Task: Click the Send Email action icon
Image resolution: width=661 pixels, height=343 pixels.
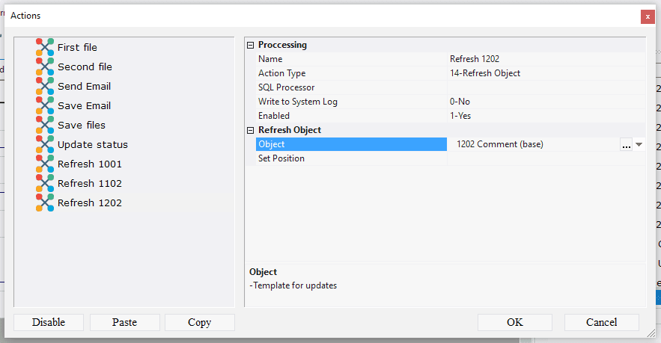Action: [x=45, y=86]
